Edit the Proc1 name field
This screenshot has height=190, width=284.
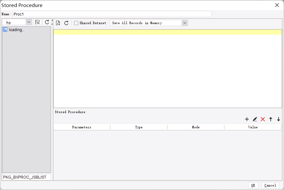(x=111, y=14)
